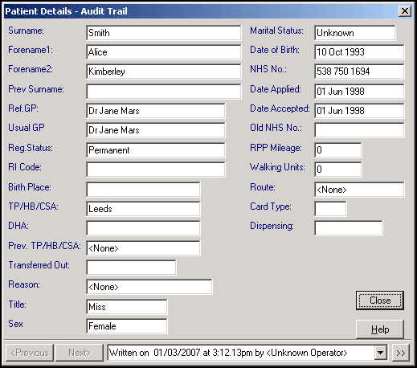
Task: Click the Route field showing <None>
Action: tap(359, 190)
